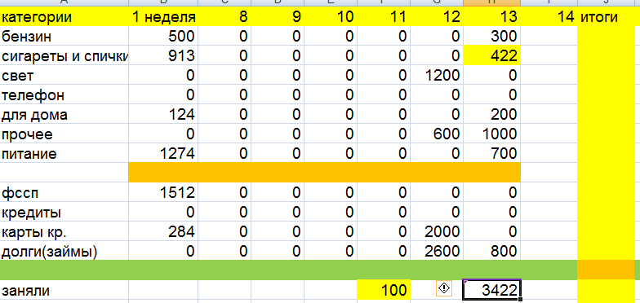Select header cell with day 12
Image resolution: width=640 pixels, height=303 pixels.
pos(437,16)
